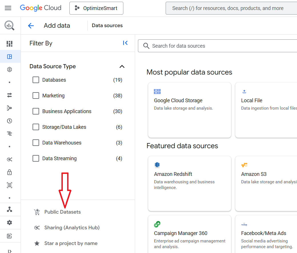Open the document-scan metadata icon in sidebar
The height and width of the screenshot is (253, 297).
point(9,185)
